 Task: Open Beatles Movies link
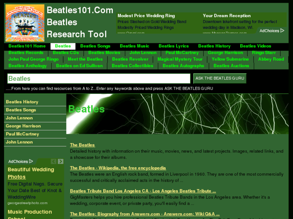tap(104, 53)
